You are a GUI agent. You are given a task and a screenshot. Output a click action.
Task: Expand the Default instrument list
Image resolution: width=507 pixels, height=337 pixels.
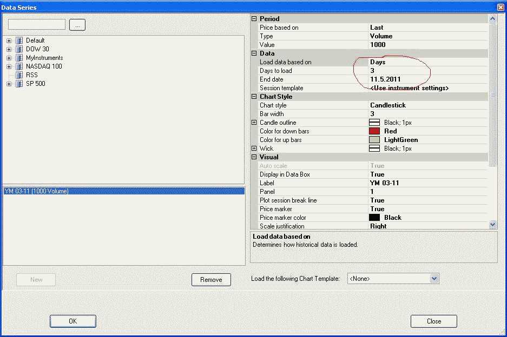[x=9, y=41]
